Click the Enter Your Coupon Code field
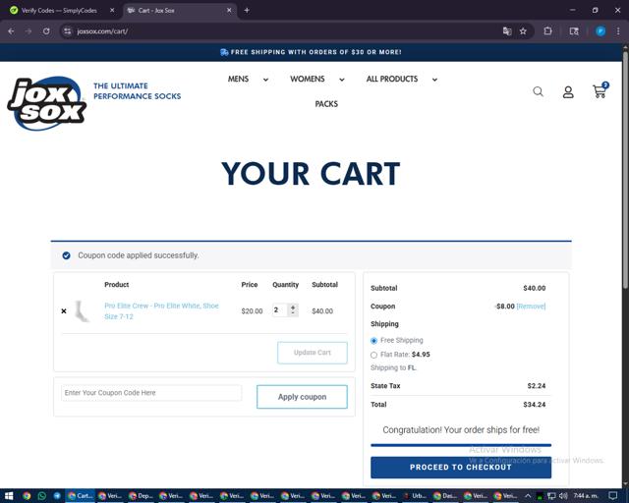 (151, 393)
